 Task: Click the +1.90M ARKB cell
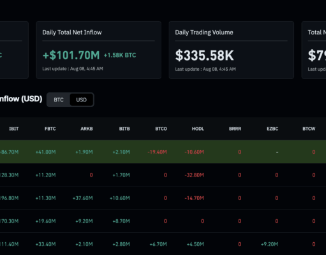coord(84,152)
